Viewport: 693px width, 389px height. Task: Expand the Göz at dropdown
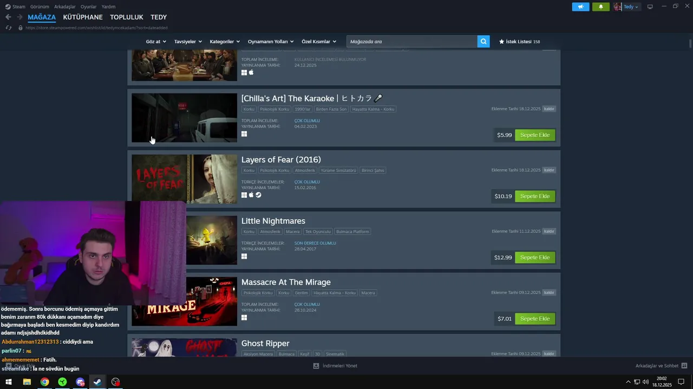[x=156, y=42]
